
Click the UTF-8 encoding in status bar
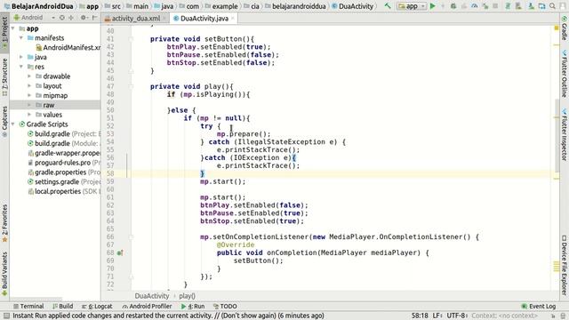tap(457, 316)
